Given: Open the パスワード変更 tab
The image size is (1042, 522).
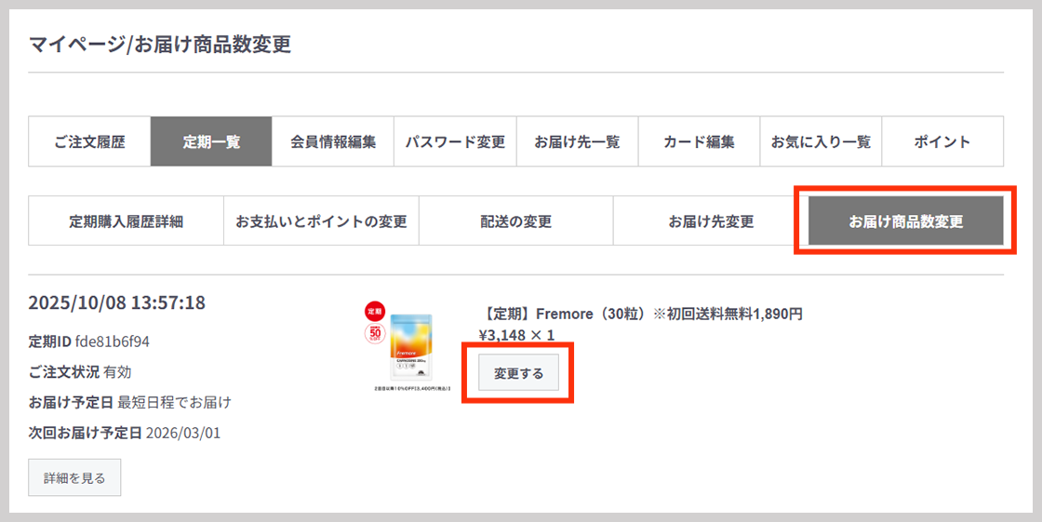Looking at the screenshot, I should (455, 142).
